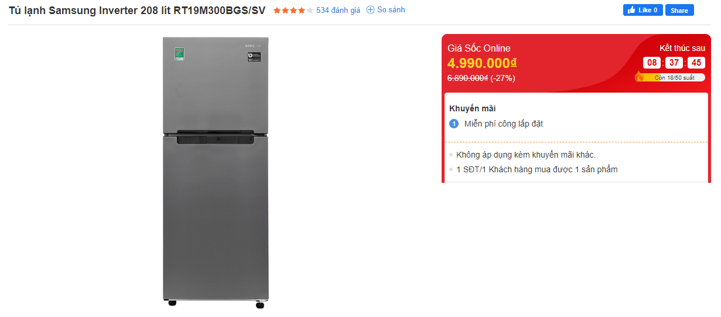Click the crossed-out price 6.890.000₫
721x317 pixels.
coord(467,78)
